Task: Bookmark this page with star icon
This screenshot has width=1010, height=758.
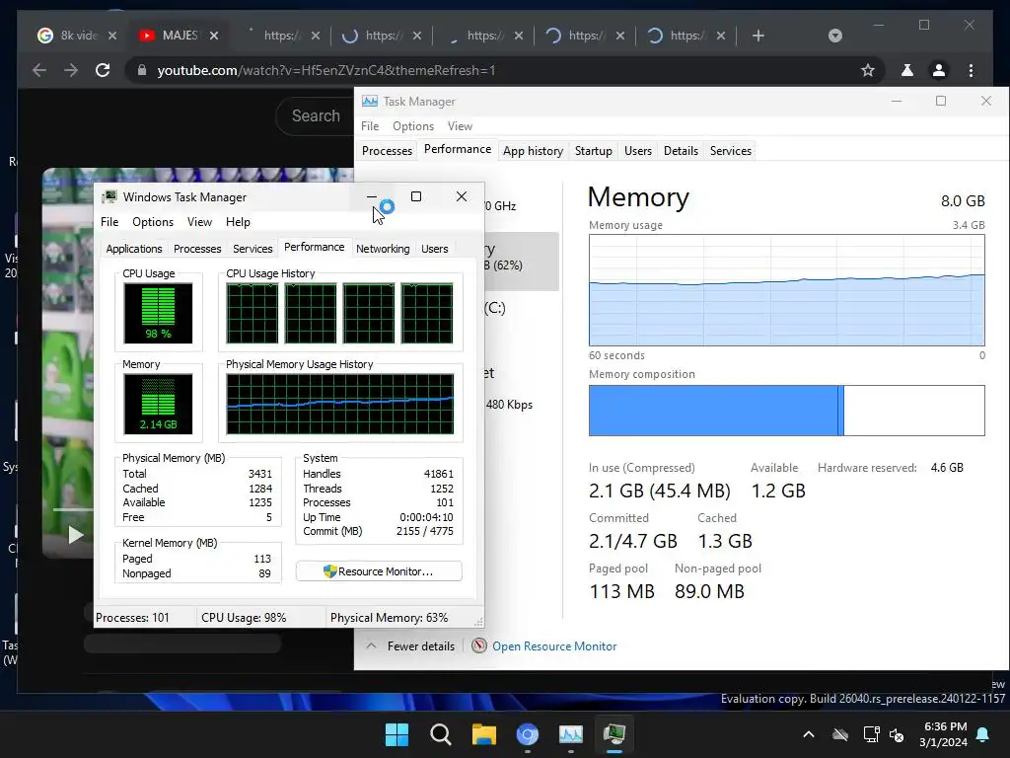Action: point(868,70)
